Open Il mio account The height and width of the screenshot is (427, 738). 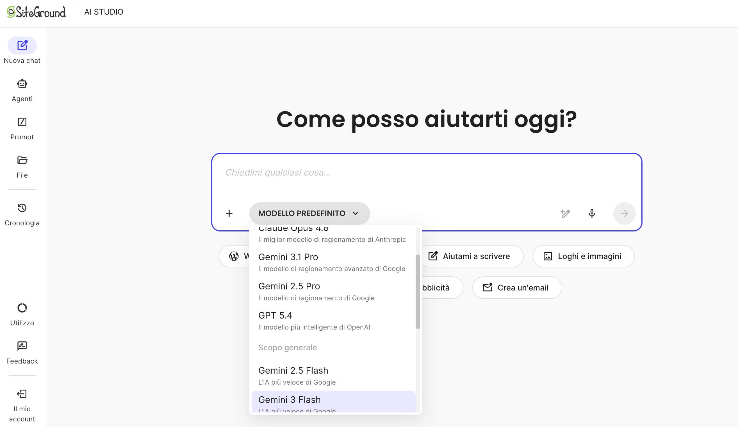point(22,394)
